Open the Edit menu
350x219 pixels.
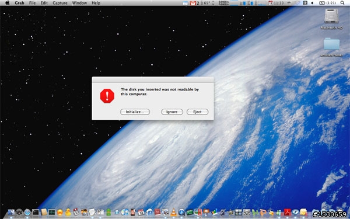pos(44,3)
